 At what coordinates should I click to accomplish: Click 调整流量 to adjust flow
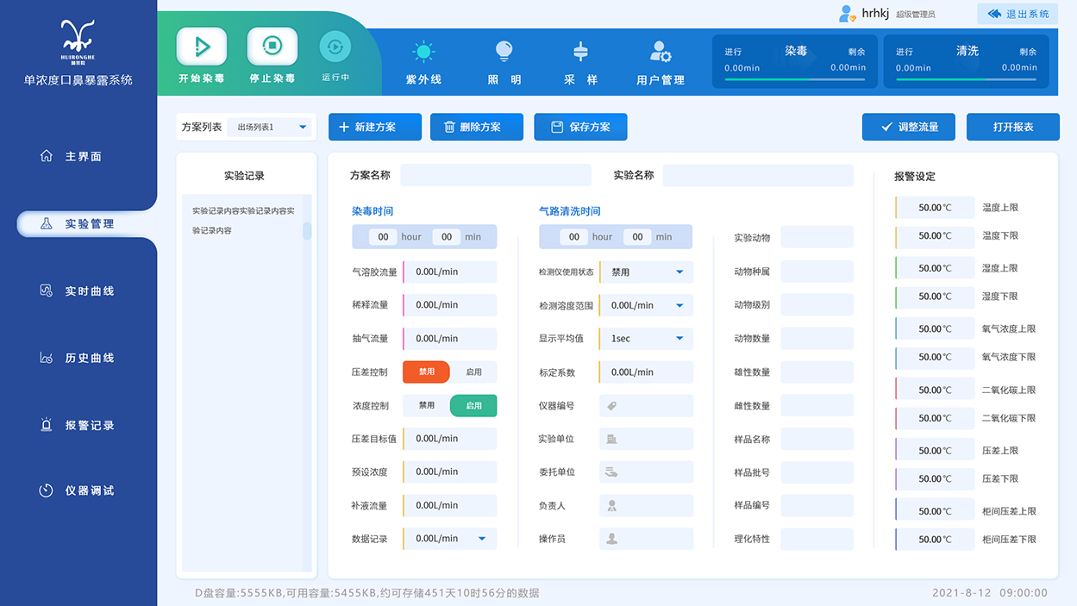pos(909,127)
